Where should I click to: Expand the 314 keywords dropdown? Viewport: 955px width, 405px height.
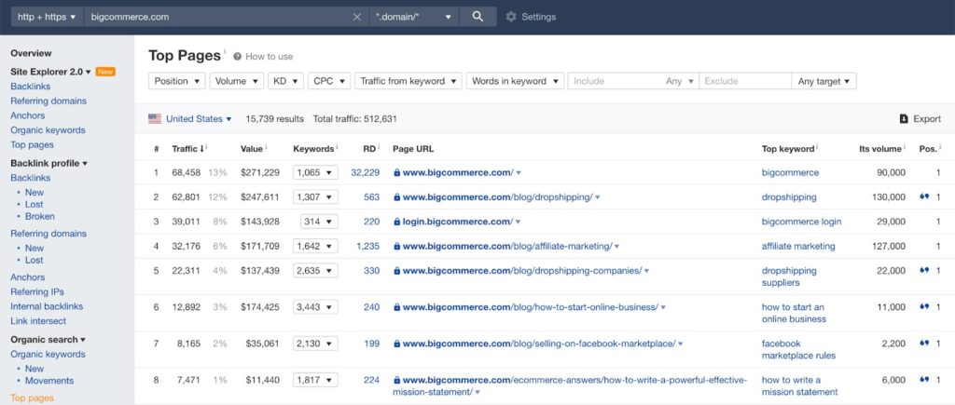[x=319, y=222]
